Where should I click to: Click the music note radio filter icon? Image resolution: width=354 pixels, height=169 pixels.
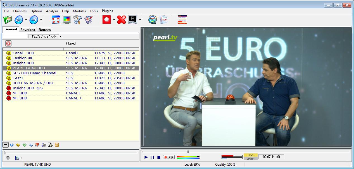44,145
